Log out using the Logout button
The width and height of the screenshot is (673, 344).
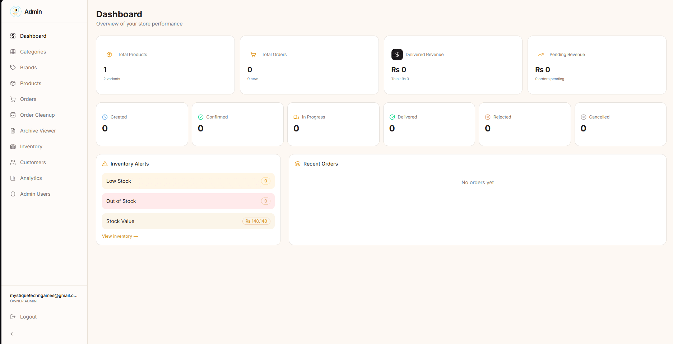[45, 317]
